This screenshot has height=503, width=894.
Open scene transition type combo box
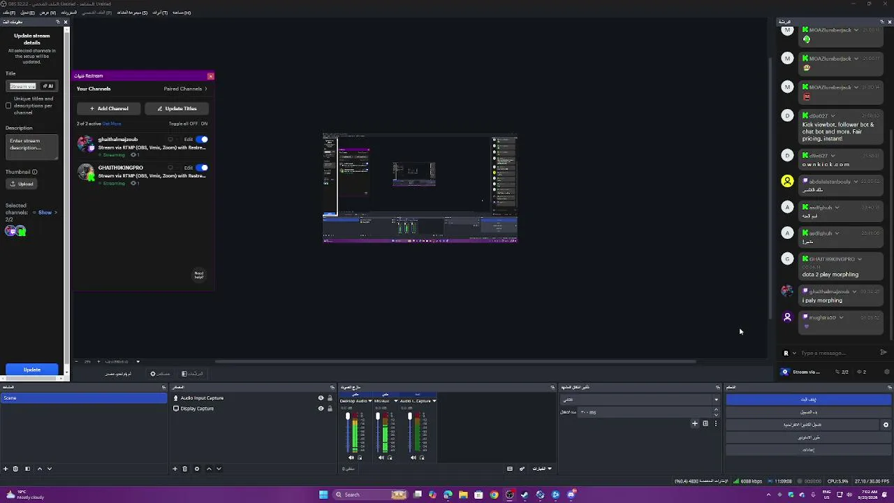(640, 400)
